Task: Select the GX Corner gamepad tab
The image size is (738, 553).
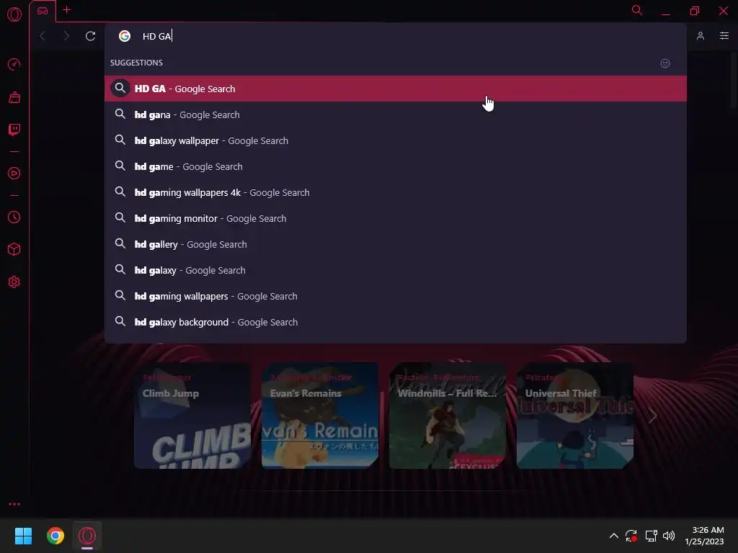Action: coord(43,11)
